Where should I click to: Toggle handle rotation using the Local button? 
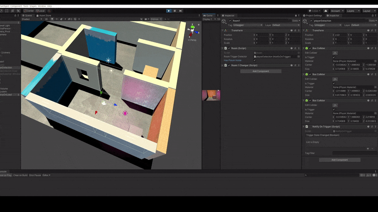pyautogui.click(x=40, y=11)
